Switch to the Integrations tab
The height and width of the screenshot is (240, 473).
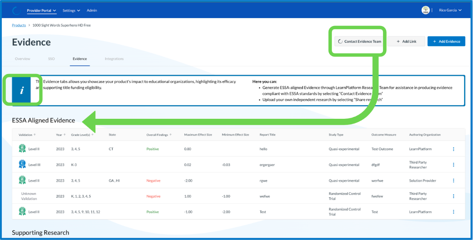pos(114,59)
